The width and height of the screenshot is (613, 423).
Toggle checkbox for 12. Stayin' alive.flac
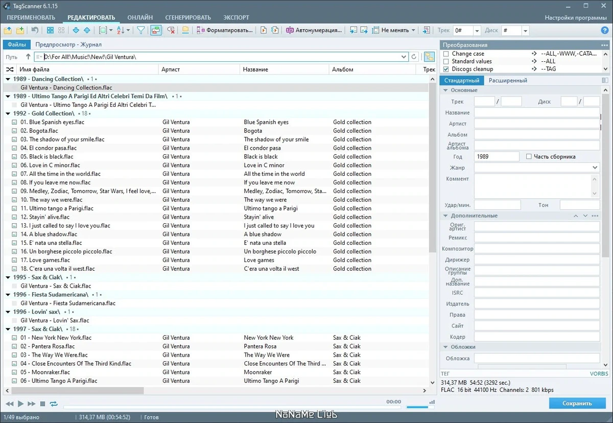click(x=15, y=217)
